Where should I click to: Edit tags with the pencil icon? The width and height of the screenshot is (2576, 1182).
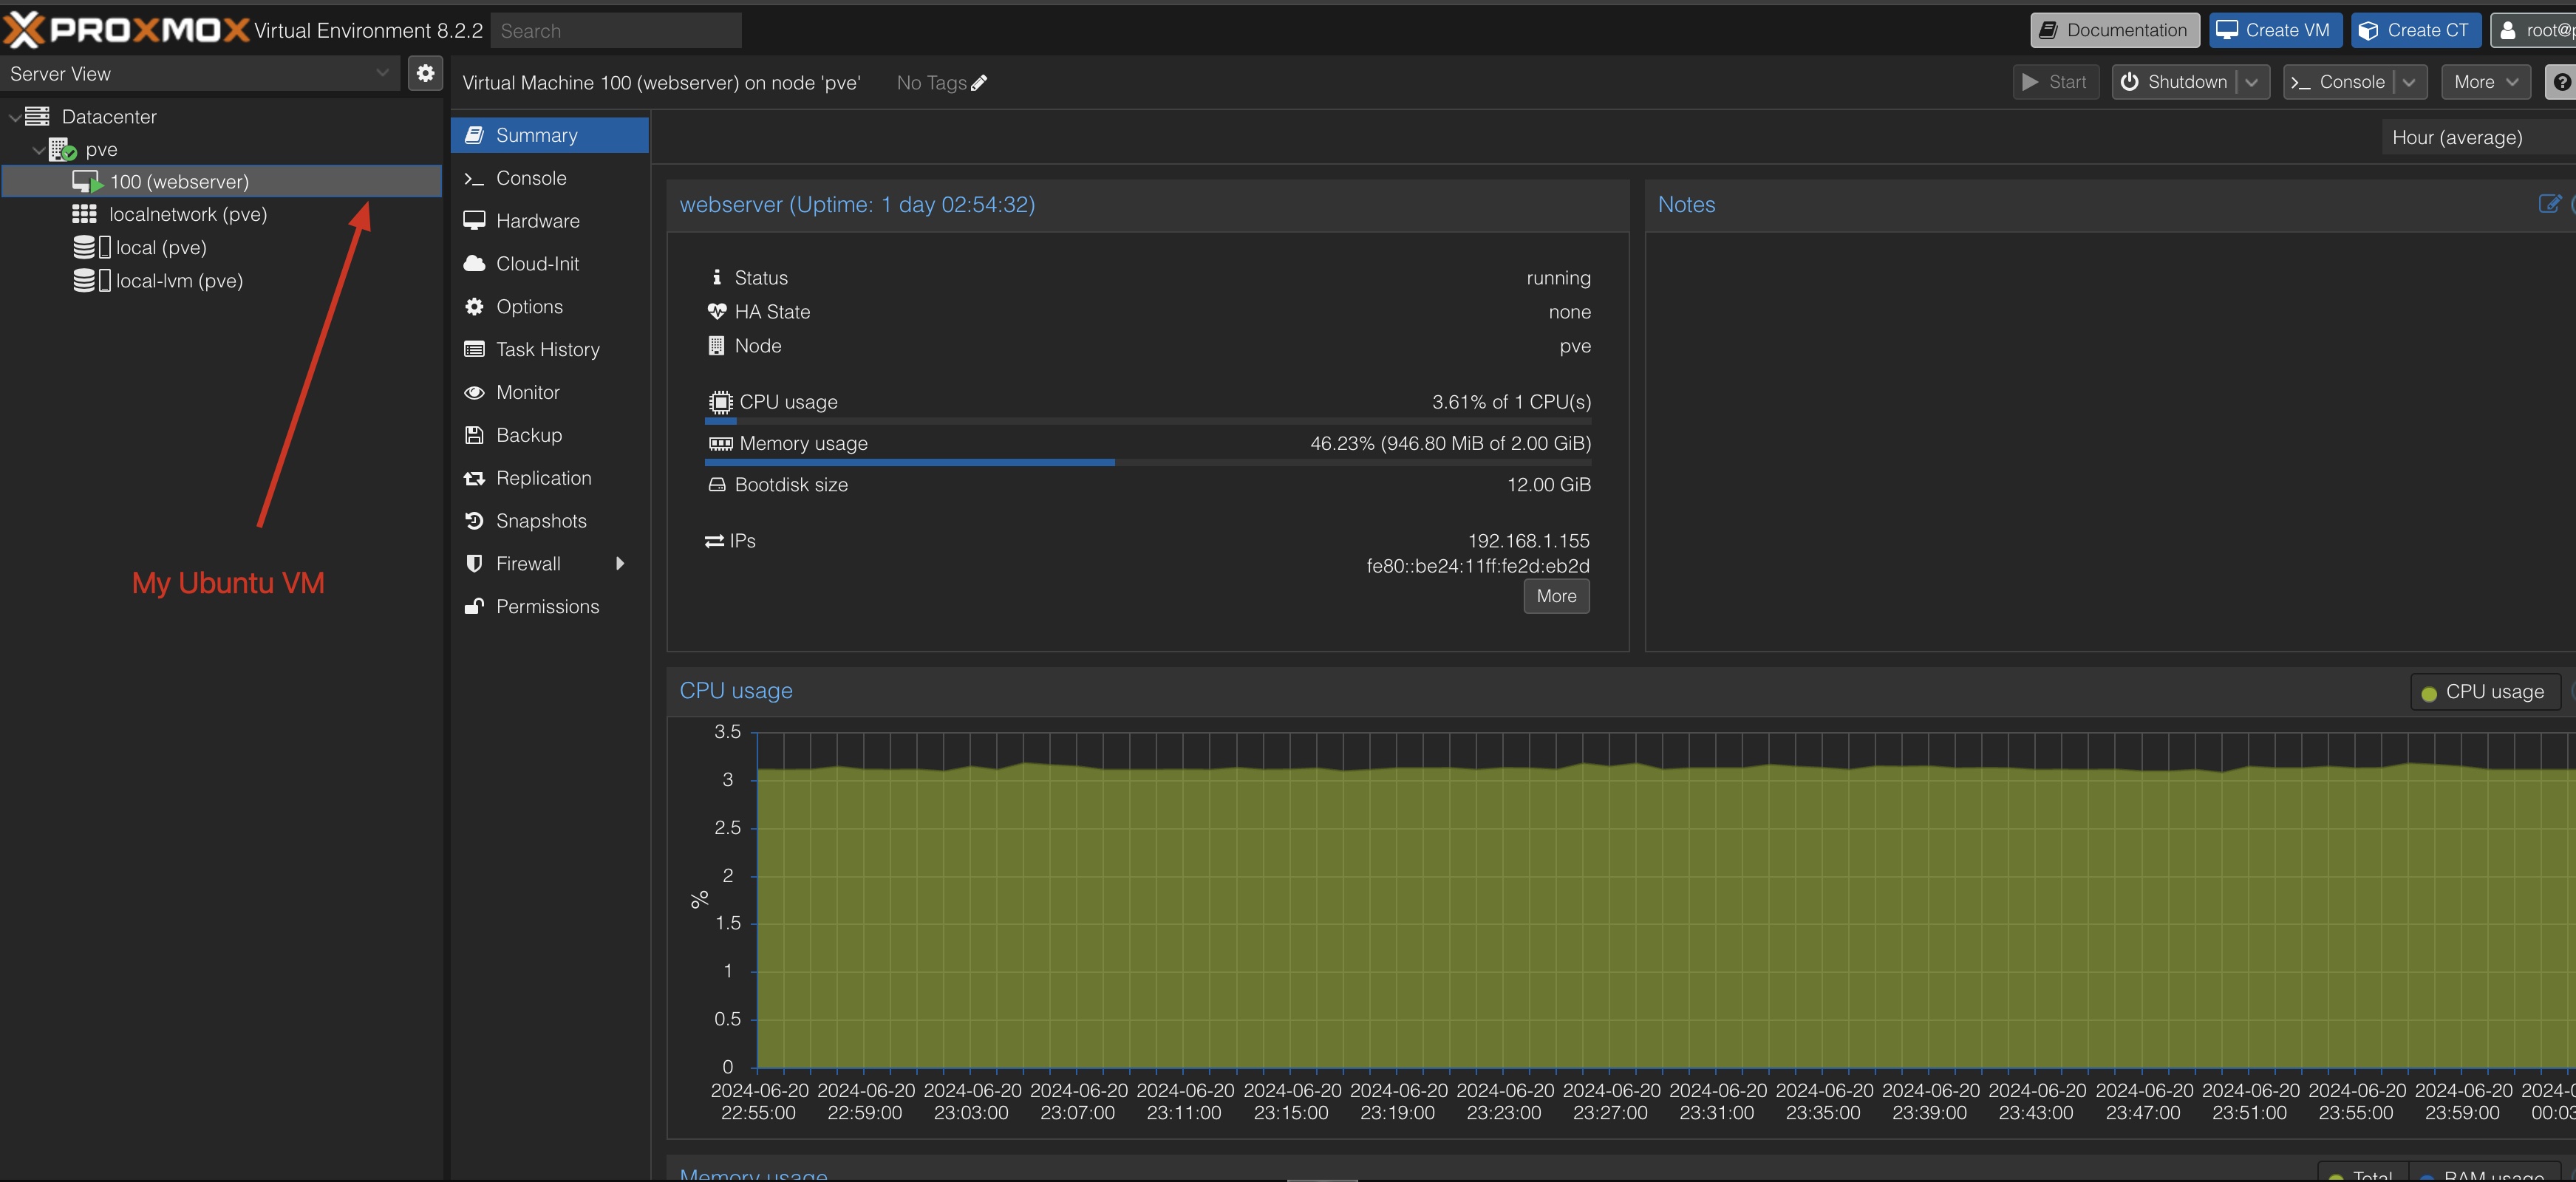tap(979, 83)
